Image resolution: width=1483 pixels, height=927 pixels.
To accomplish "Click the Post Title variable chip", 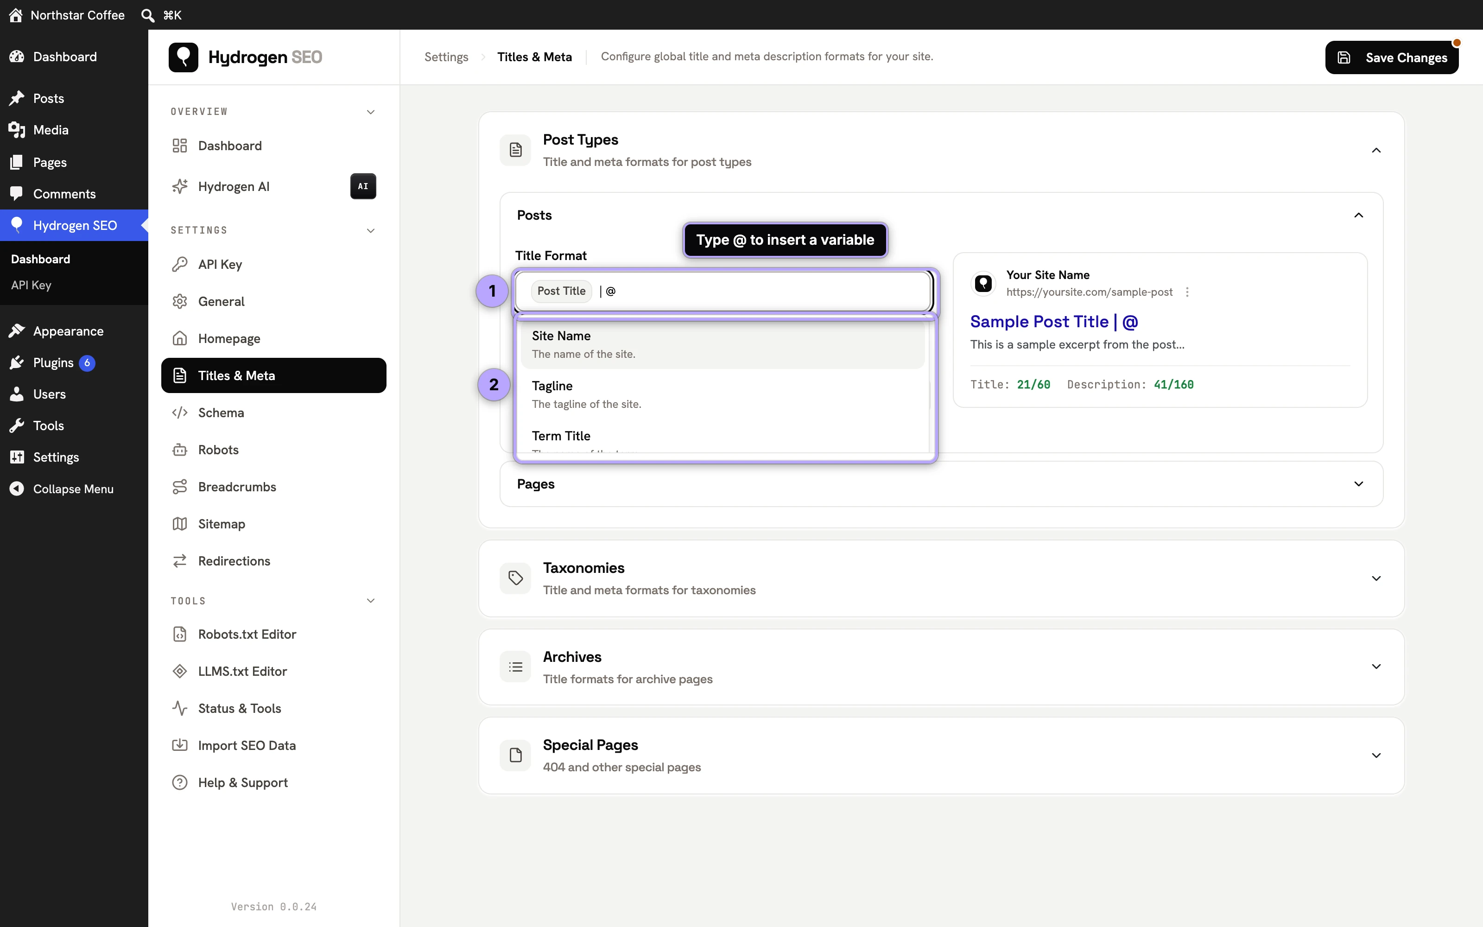I will (561, 291).
